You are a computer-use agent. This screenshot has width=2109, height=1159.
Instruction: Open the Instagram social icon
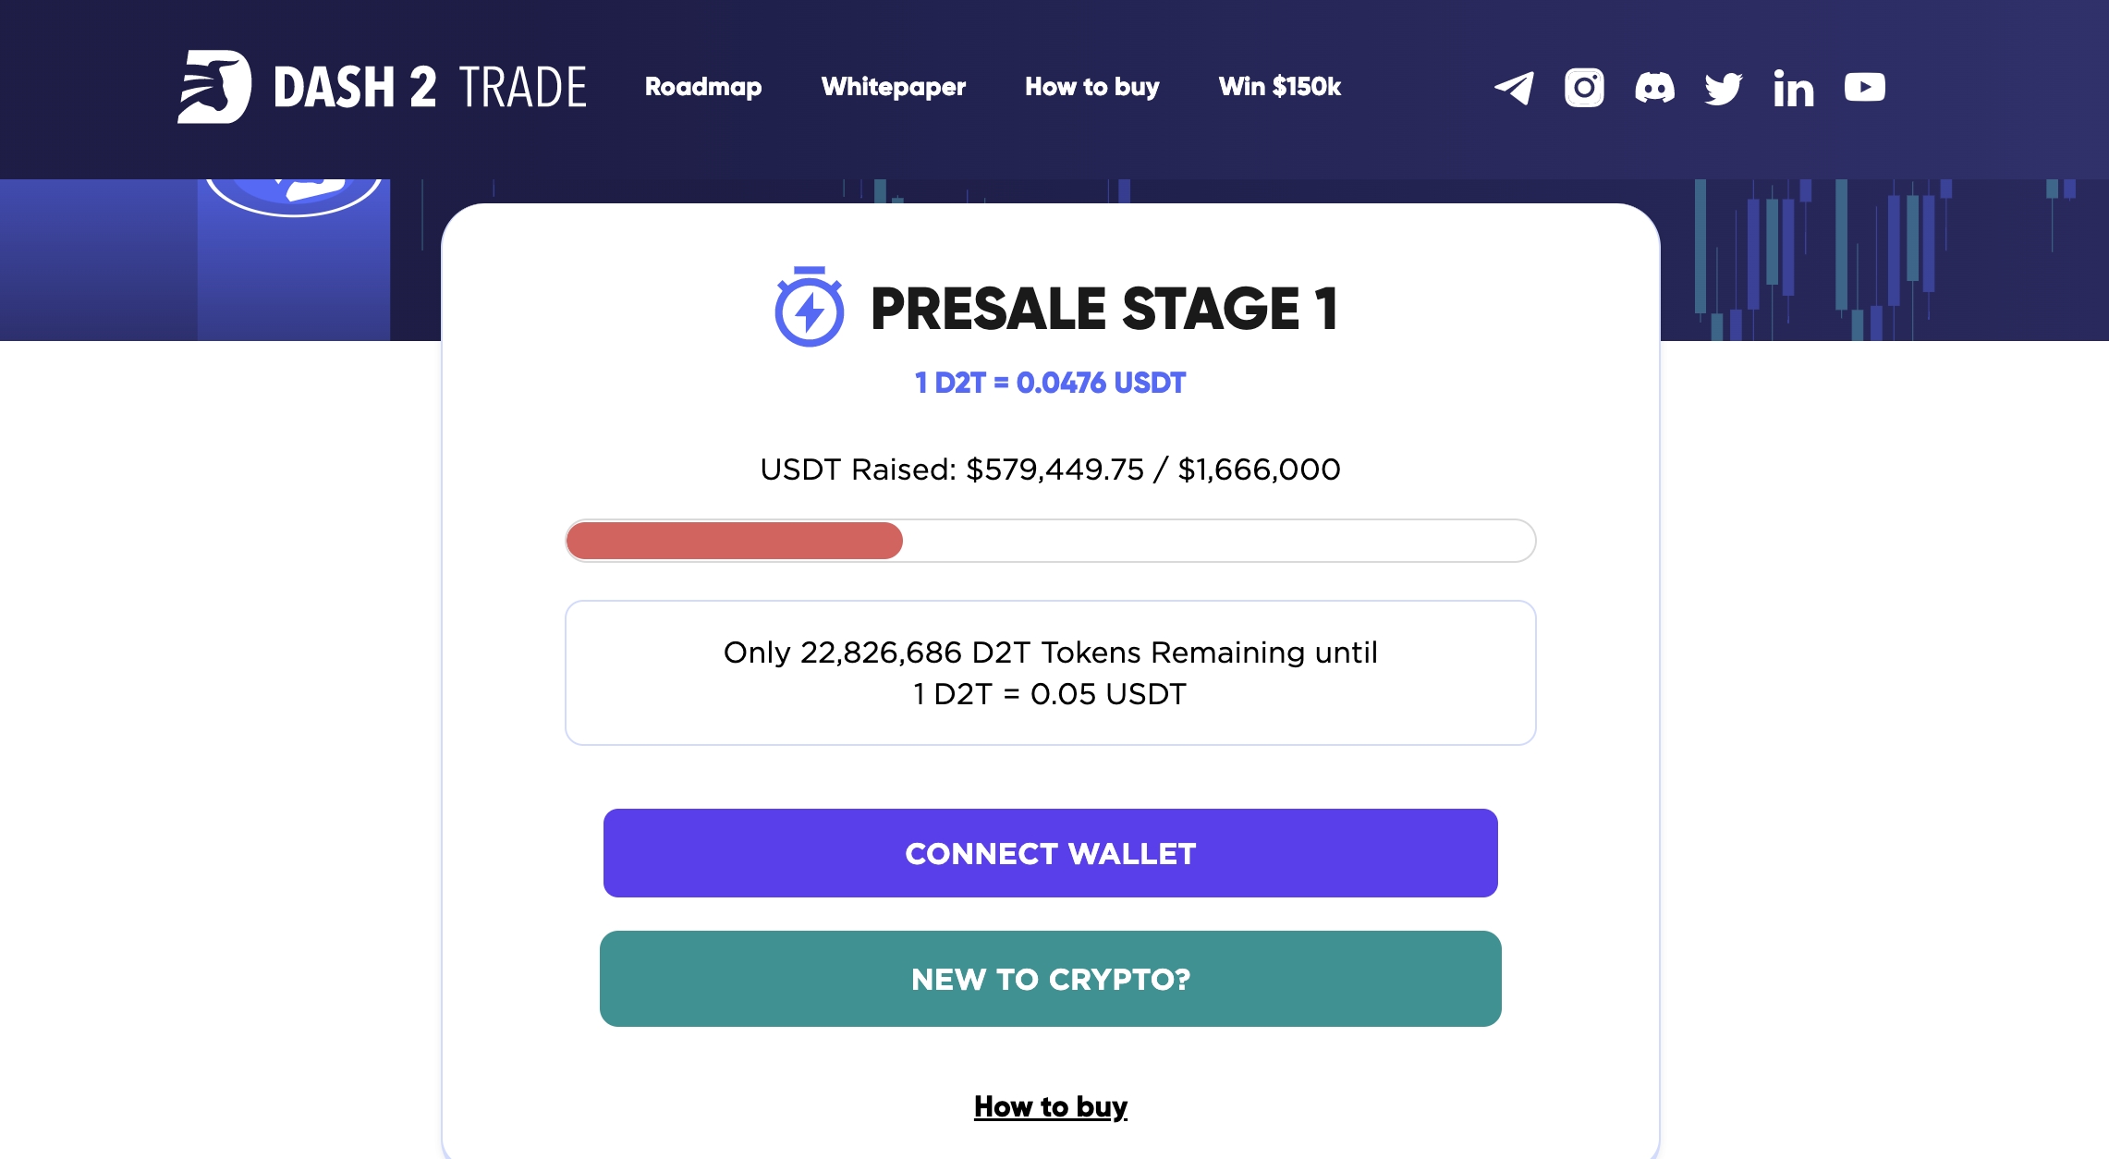[1584, 88]
